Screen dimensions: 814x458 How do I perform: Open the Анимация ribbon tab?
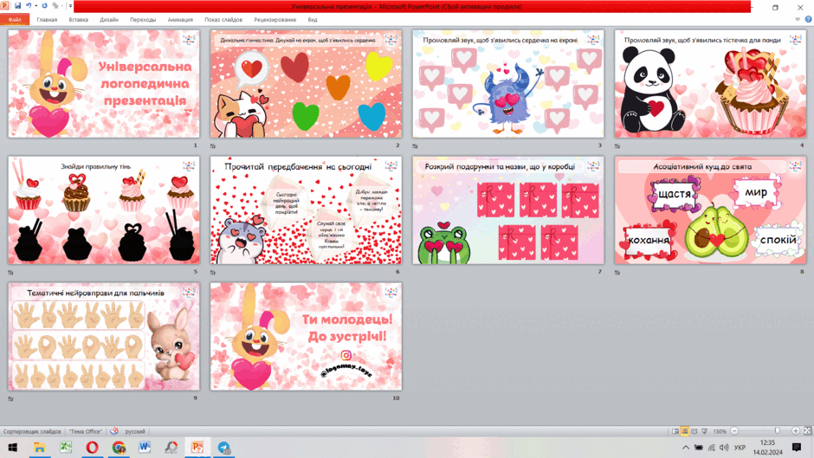coord(180,20)
